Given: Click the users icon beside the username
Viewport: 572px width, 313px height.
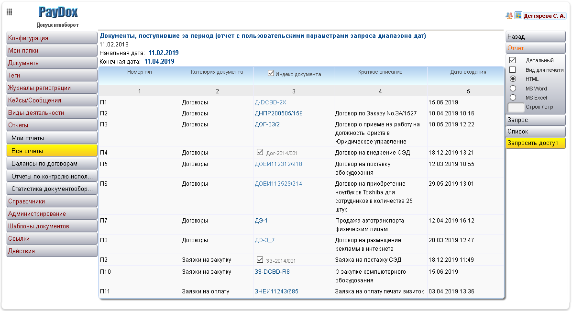Looking at the screenshot, I should (508, 15).
